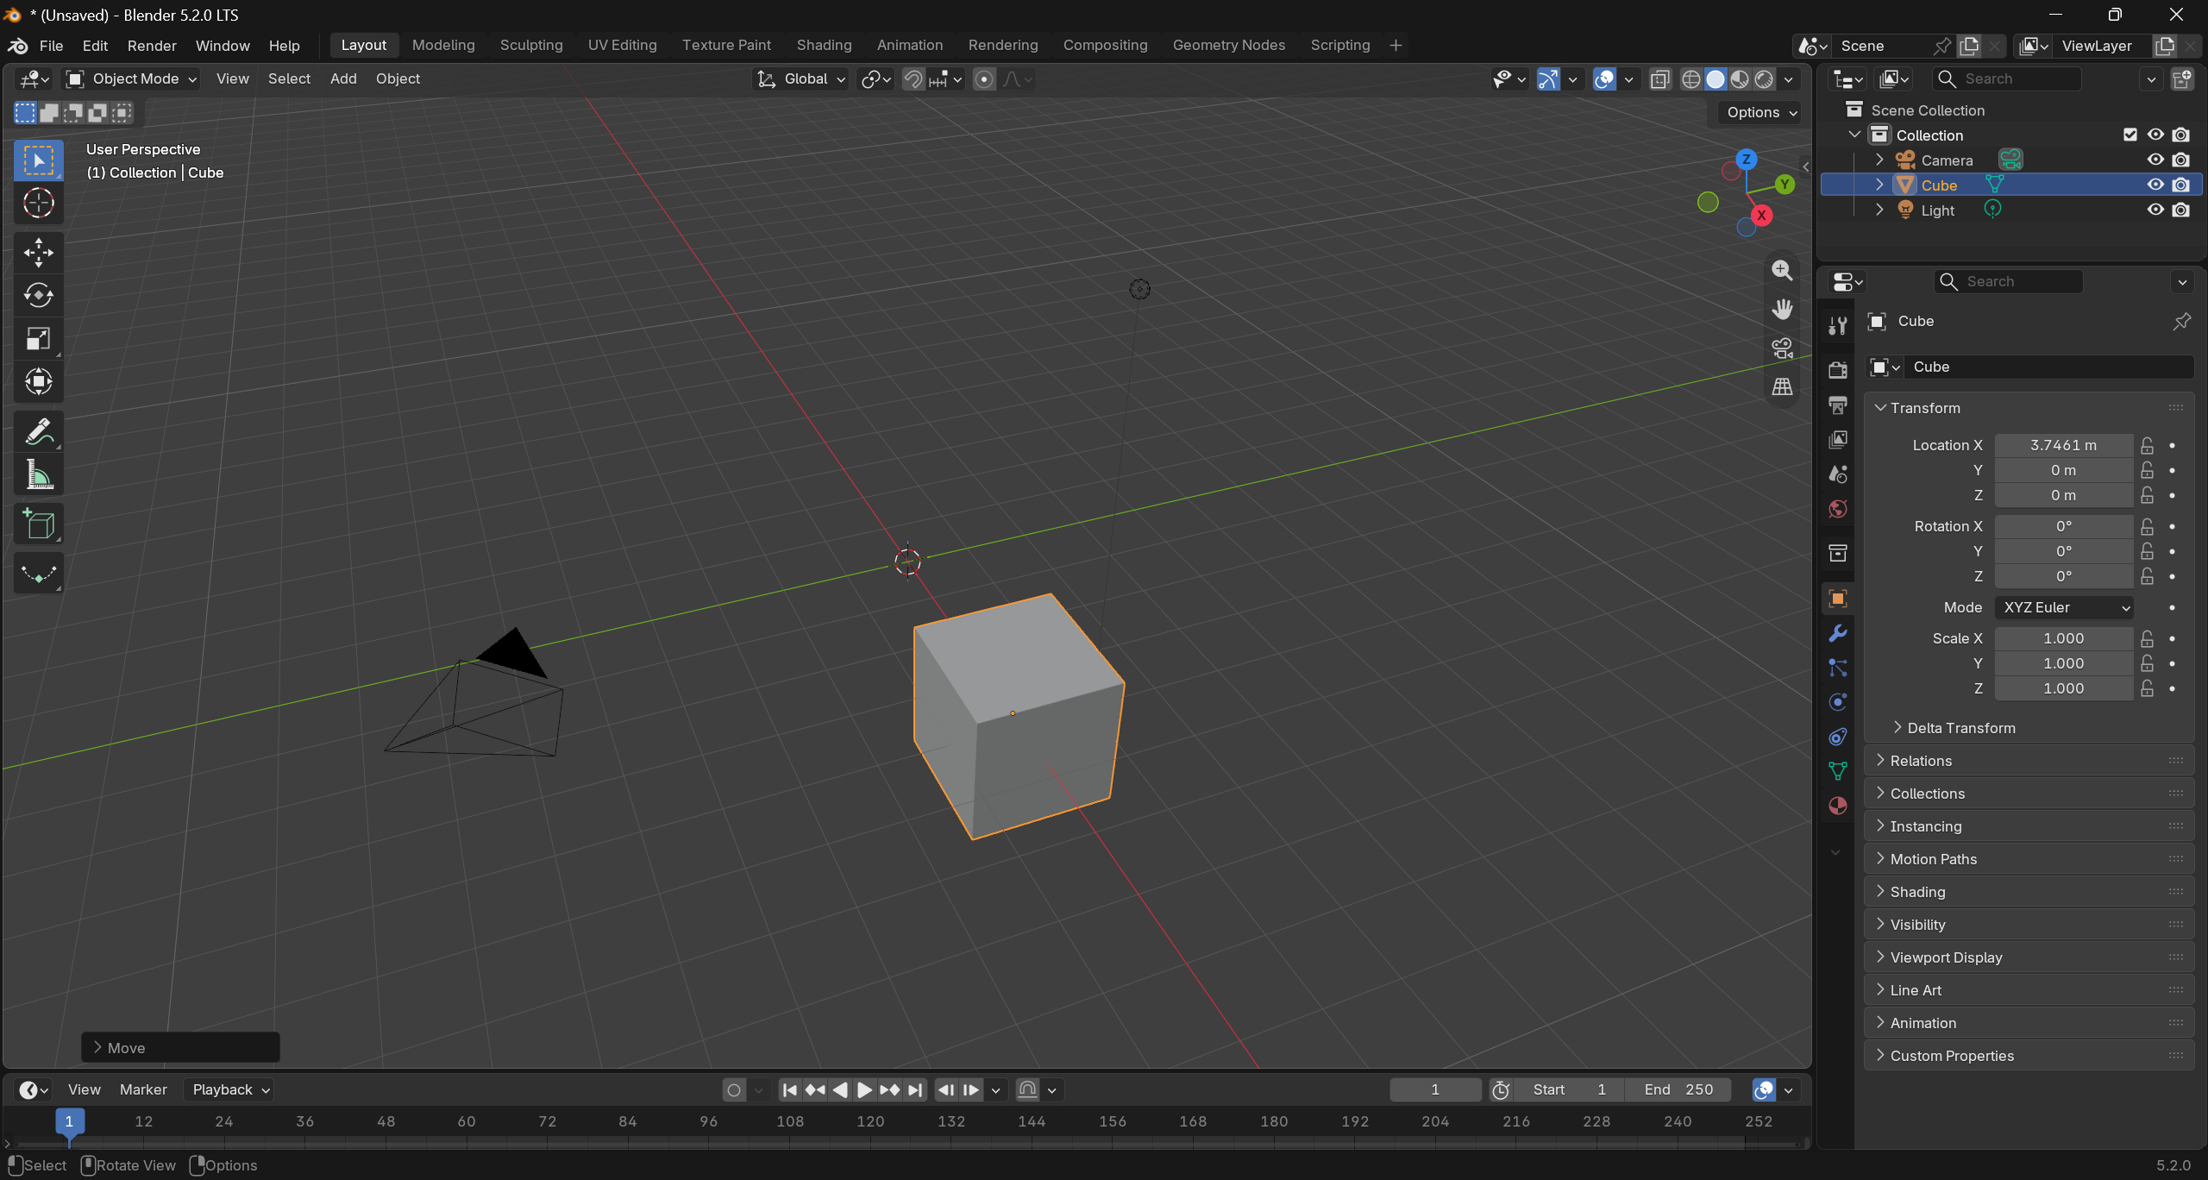Switch to the Modeling workspace tab
This screenshot has height=1180, width=2208.
coord(443,45)
